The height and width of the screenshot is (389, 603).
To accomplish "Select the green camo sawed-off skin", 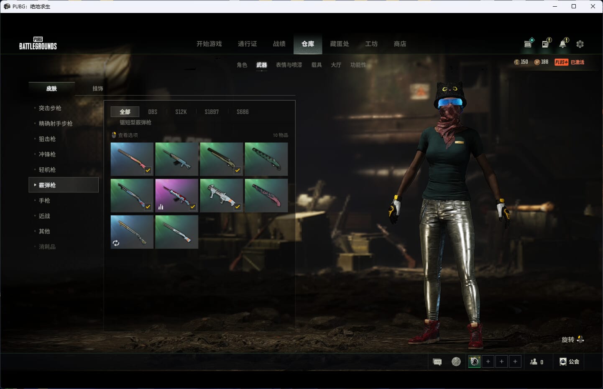I will (266, 159).
